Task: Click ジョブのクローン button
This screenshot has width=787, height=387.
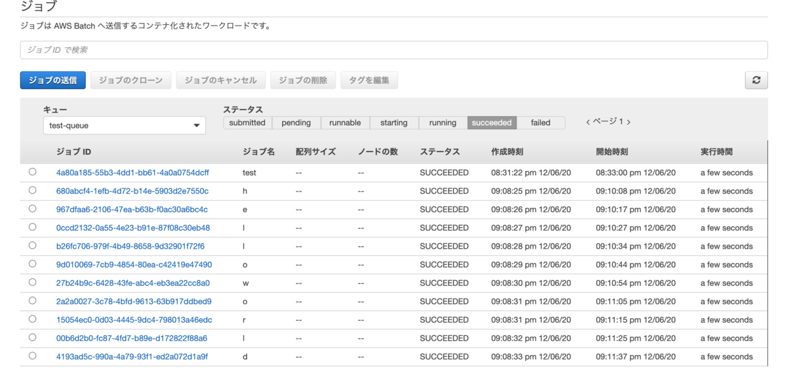Action: [131, 80]
